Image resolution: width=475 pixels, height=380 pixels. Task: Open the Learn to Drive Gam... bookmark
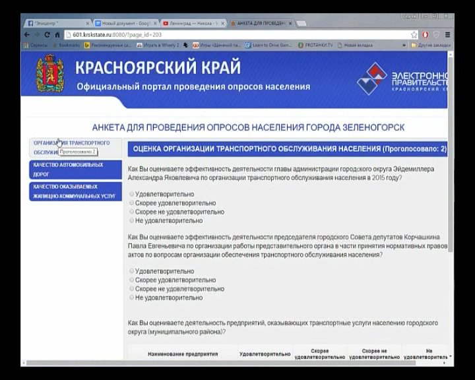(269, 45)
